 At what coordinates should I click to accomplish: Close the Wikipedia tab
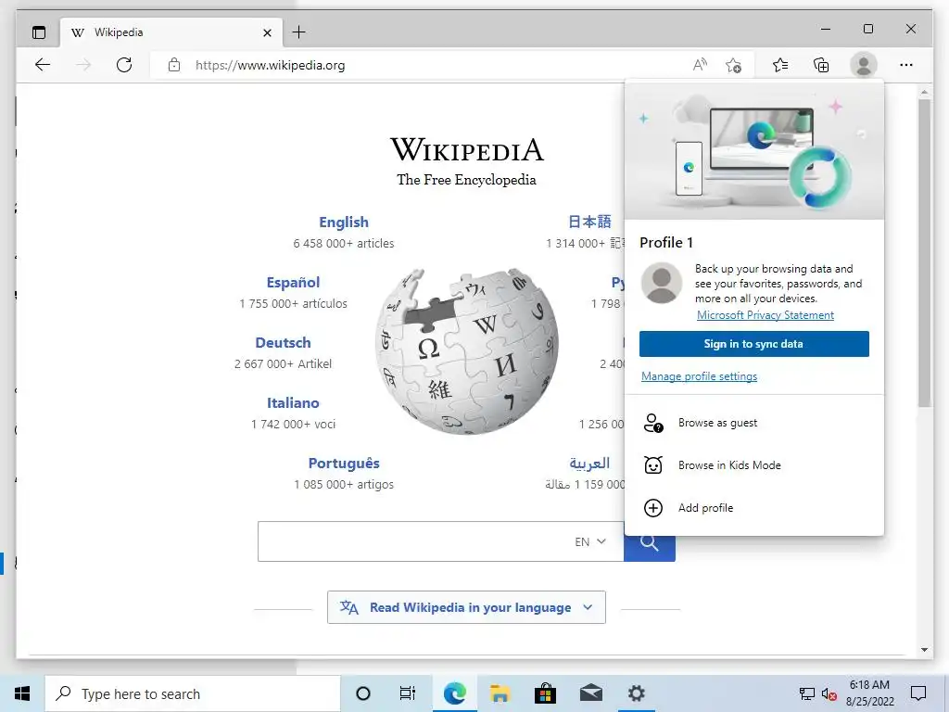pyautogui.click(x=268, y=32)
